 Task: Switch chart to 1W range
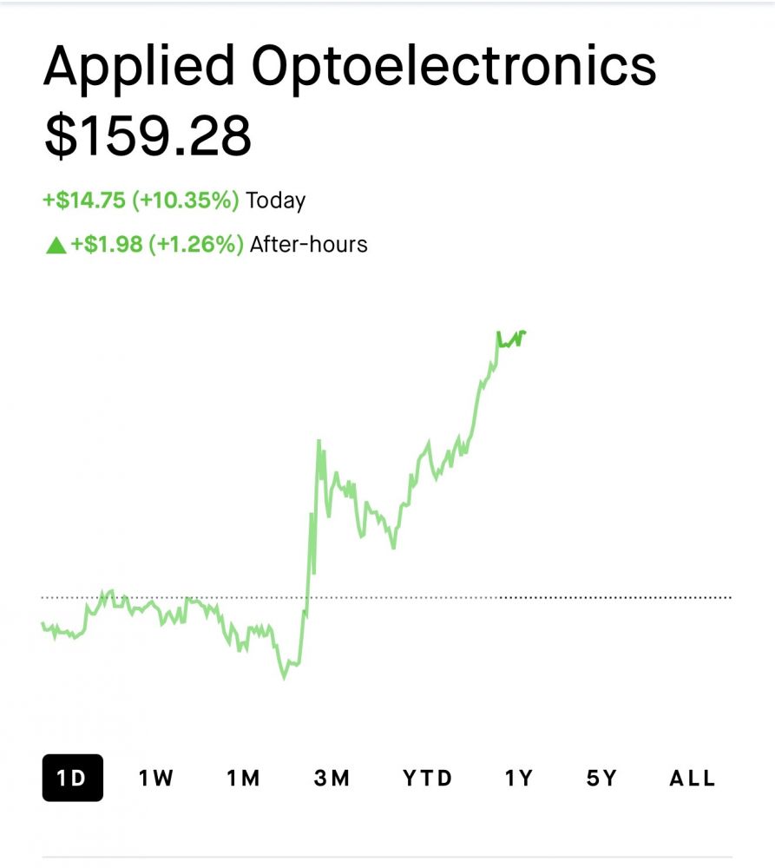click(156, 778)
